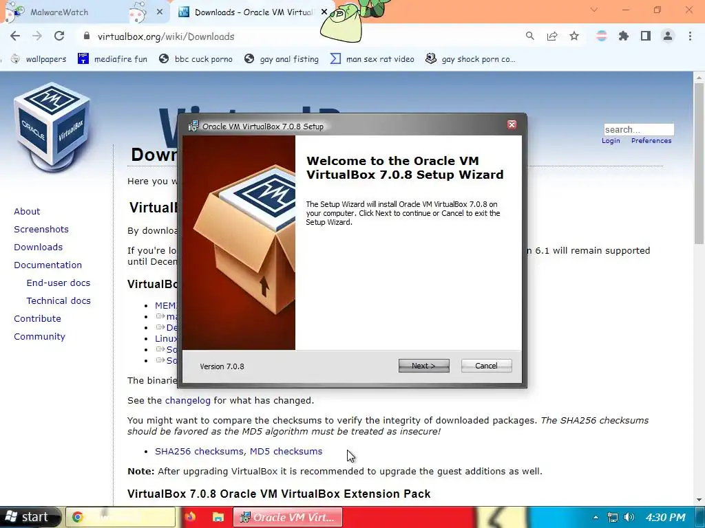Click the padlock site info icon
Image resolution: width=705 pixels, height=528 pixels.
[87, 36]
